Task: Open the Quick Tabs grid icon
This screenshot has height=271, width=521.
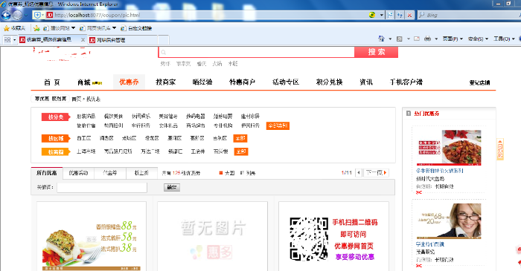Action: pos(7,40)
